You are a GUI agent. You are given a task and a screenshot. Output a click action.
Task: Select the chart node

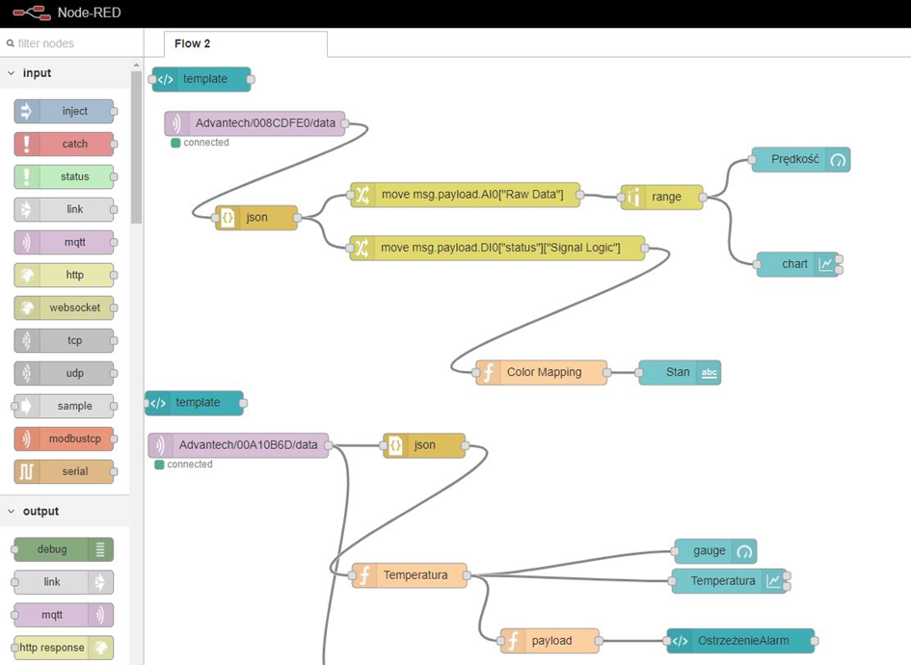pos(798,264)
